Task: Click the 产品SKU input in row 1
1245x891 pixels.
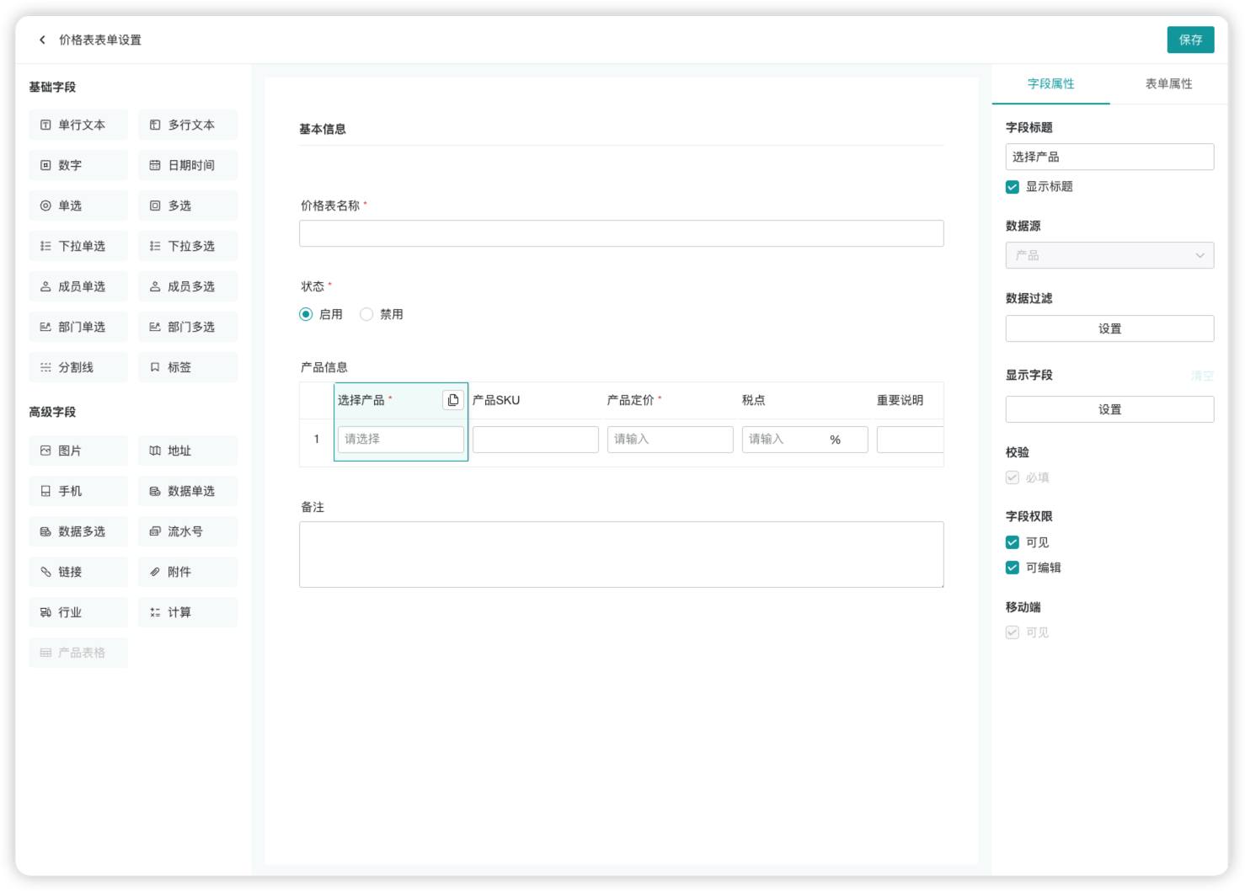Action: pyautogui.click(x=536, y=440)
